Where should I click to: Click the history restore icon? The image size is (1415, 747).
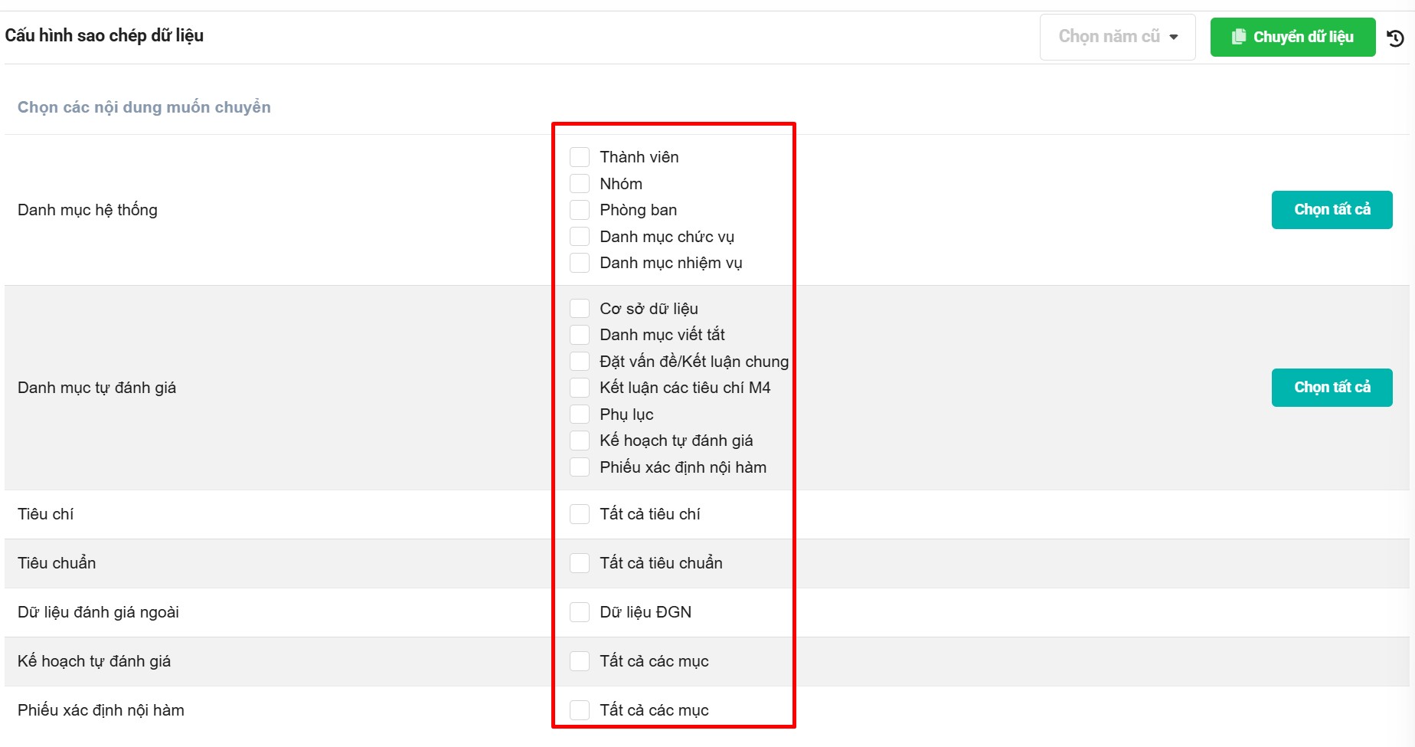click(1395, 38)
